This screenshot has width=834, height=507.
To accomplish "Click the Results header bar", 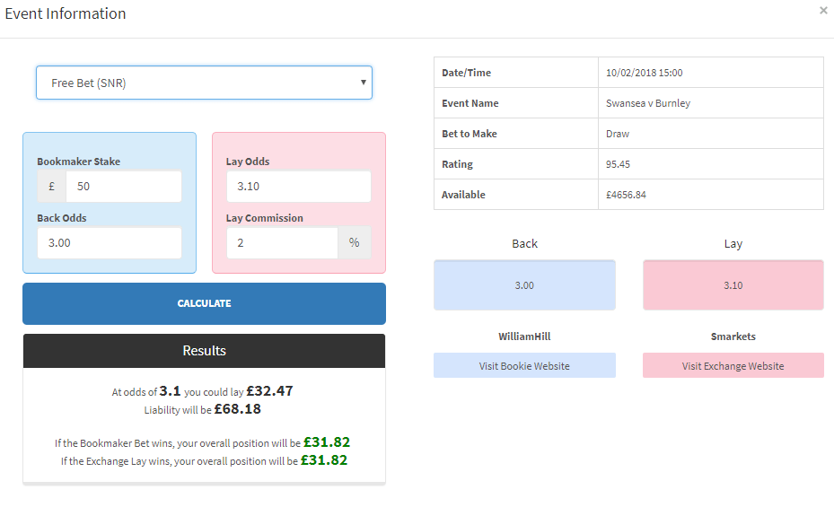I will (x=205, y=351).
